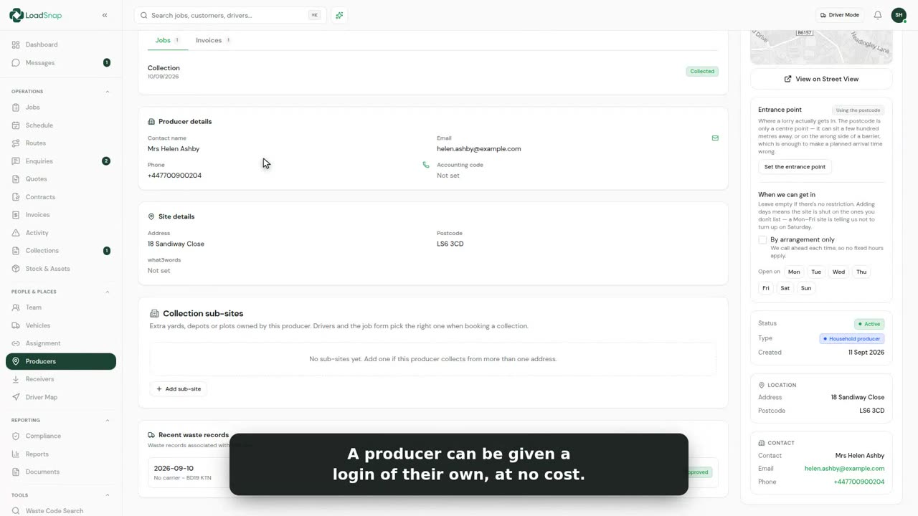Image resolution: width=918 pixels, height=516 pixels.
Task: Open View on Street View link
Action: point(821,79)
